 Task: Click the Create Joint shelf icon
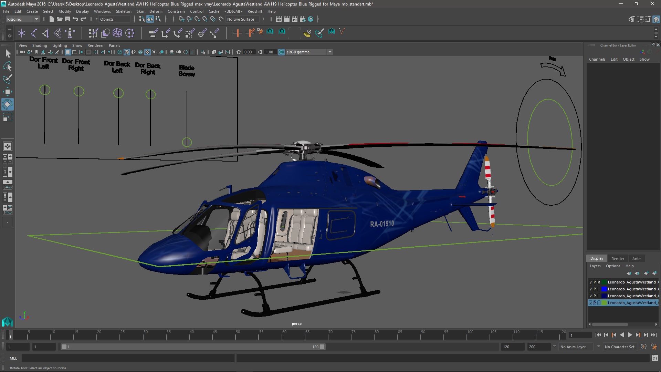coord(34,33)
